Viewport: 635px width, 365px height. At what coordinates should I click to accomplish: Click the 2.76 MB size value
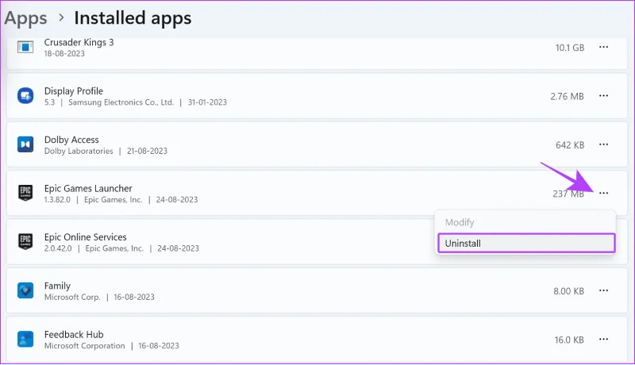point(567,96)
